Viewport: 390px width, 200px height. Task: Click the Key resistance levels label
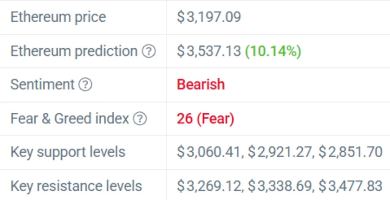(76, 187)
